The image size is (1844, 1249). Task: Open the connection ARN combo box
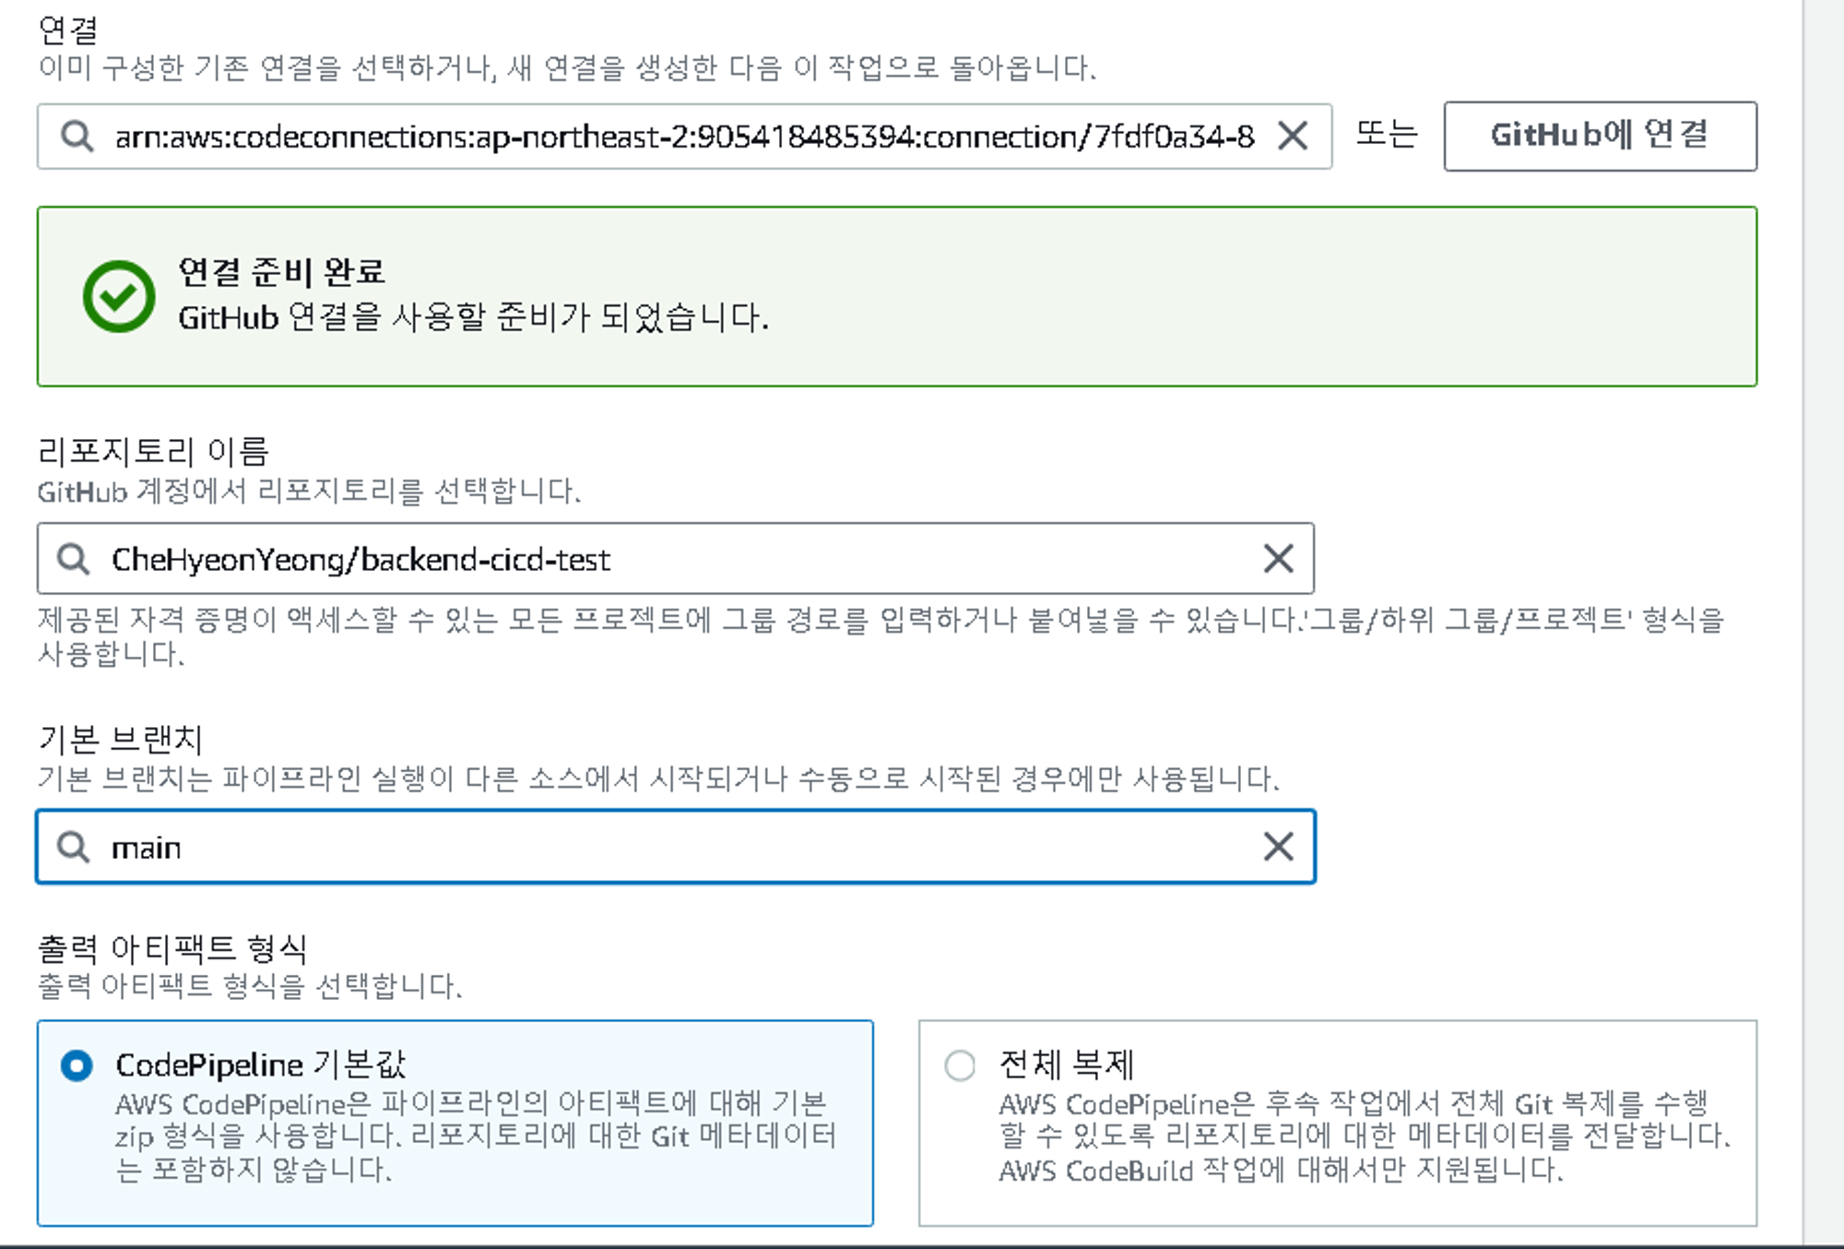(682, 137)
